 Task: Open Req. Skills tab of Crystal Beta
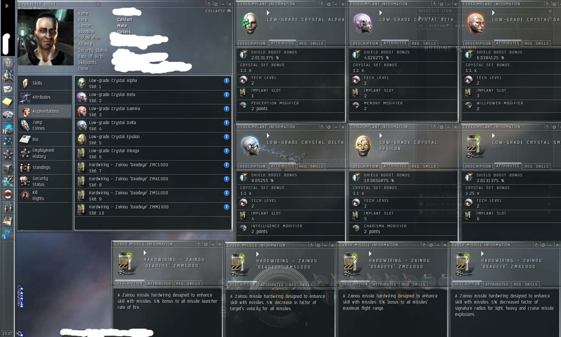(423, 43)
